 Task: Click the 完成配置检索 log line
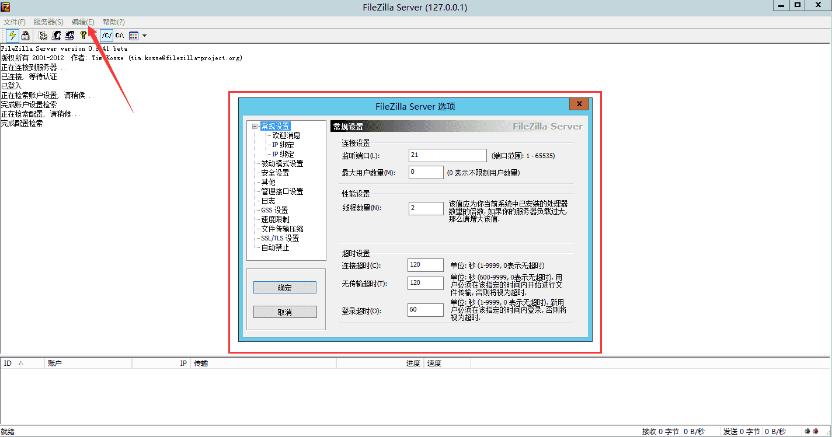pos(22,124)
